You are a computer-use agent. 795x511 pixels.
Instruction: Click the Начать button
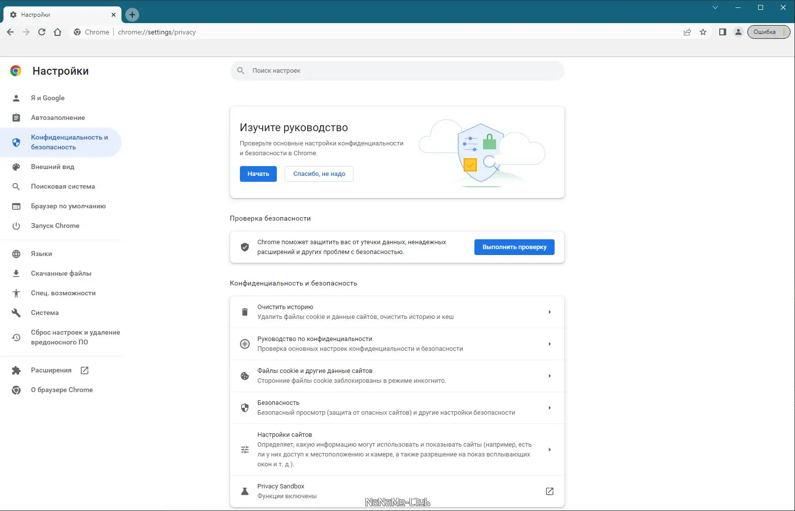(258, 173)
